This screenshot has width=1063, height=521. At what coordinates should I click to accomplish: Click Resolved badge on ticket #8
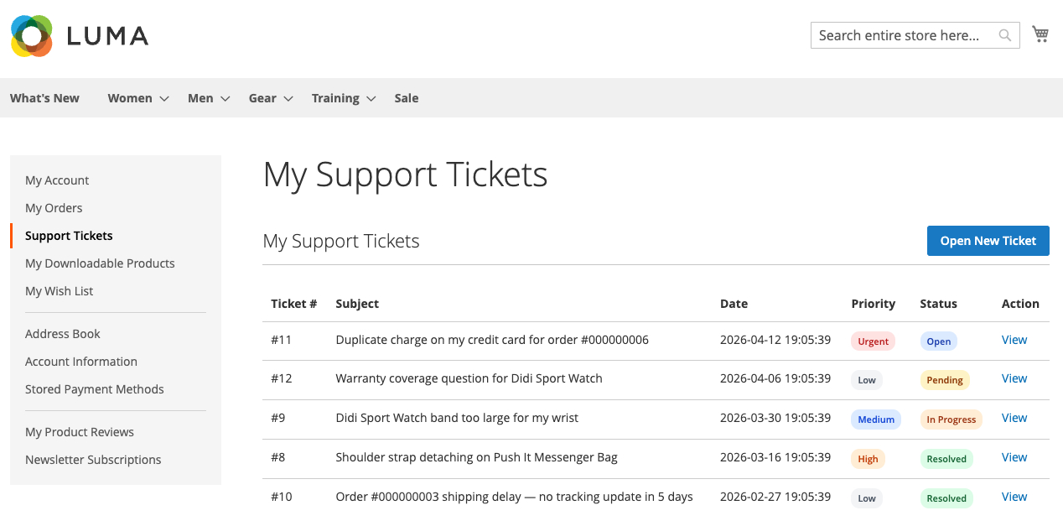[946, 459]
